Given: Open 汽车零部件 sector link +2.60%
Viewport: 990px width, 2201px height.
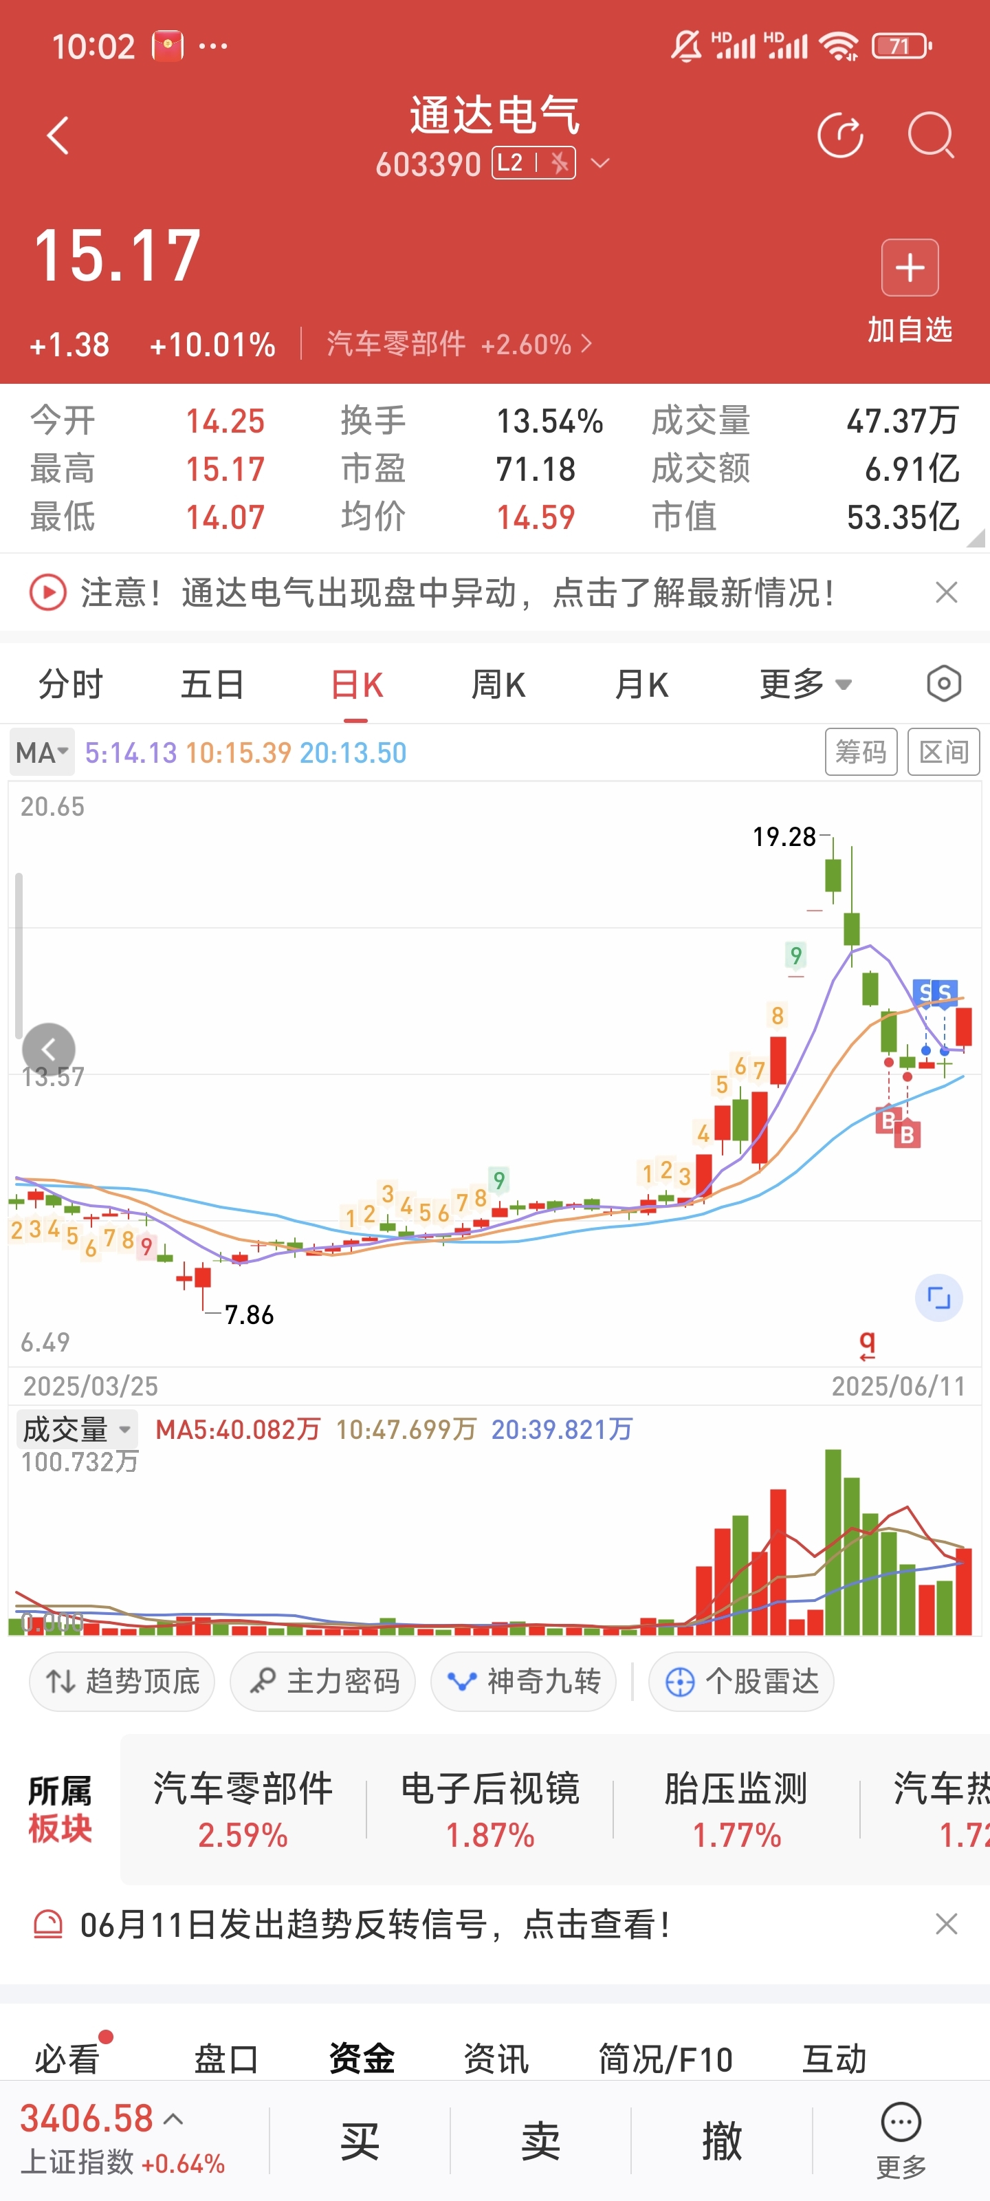Looking at the screenshot, I should [x=459, y=343].
